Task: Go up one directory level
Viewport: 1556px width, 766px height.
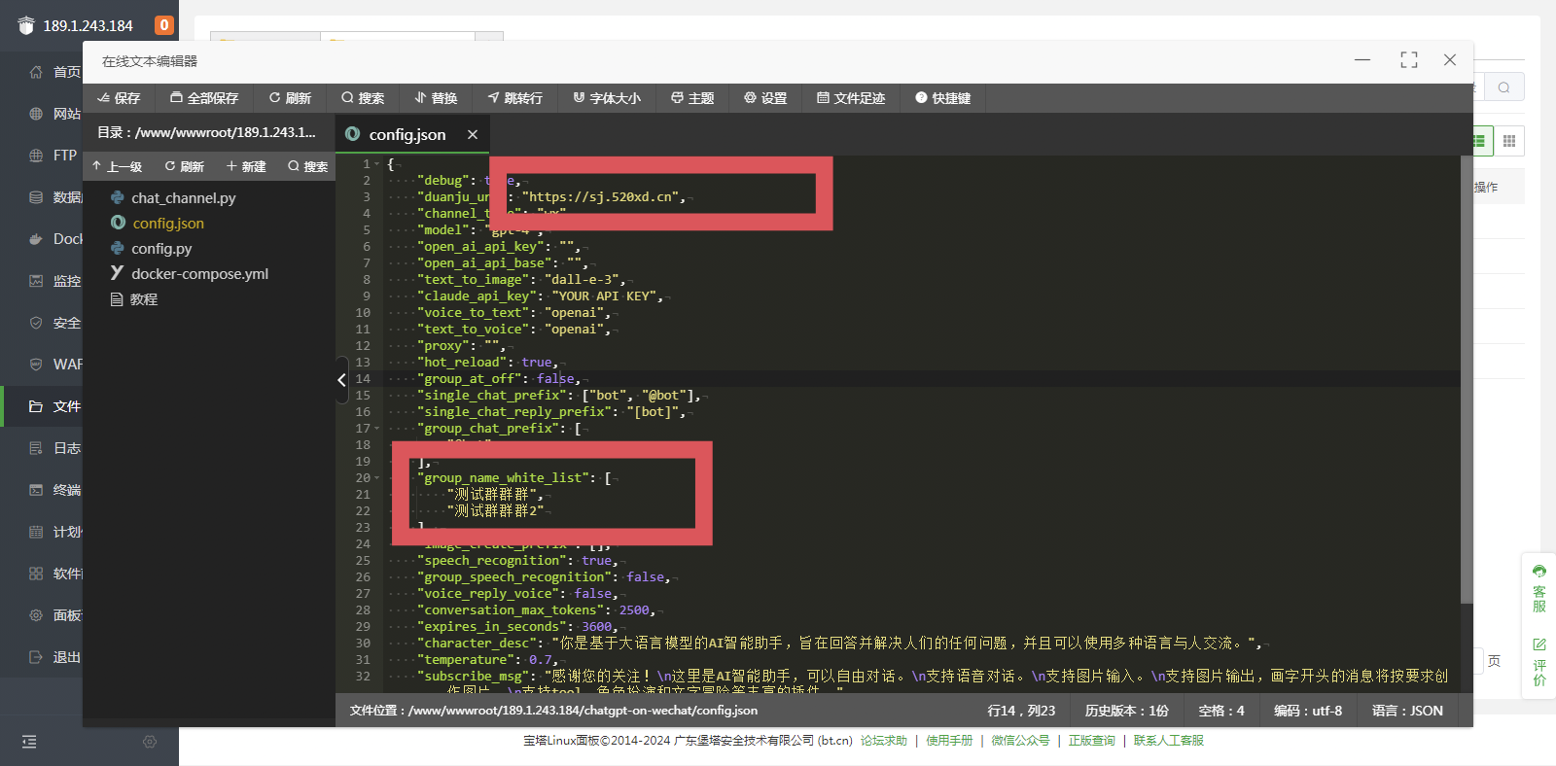Action: 117,166
